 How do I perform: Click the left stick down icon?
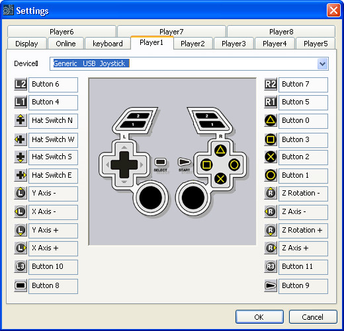tap(21, 230)
